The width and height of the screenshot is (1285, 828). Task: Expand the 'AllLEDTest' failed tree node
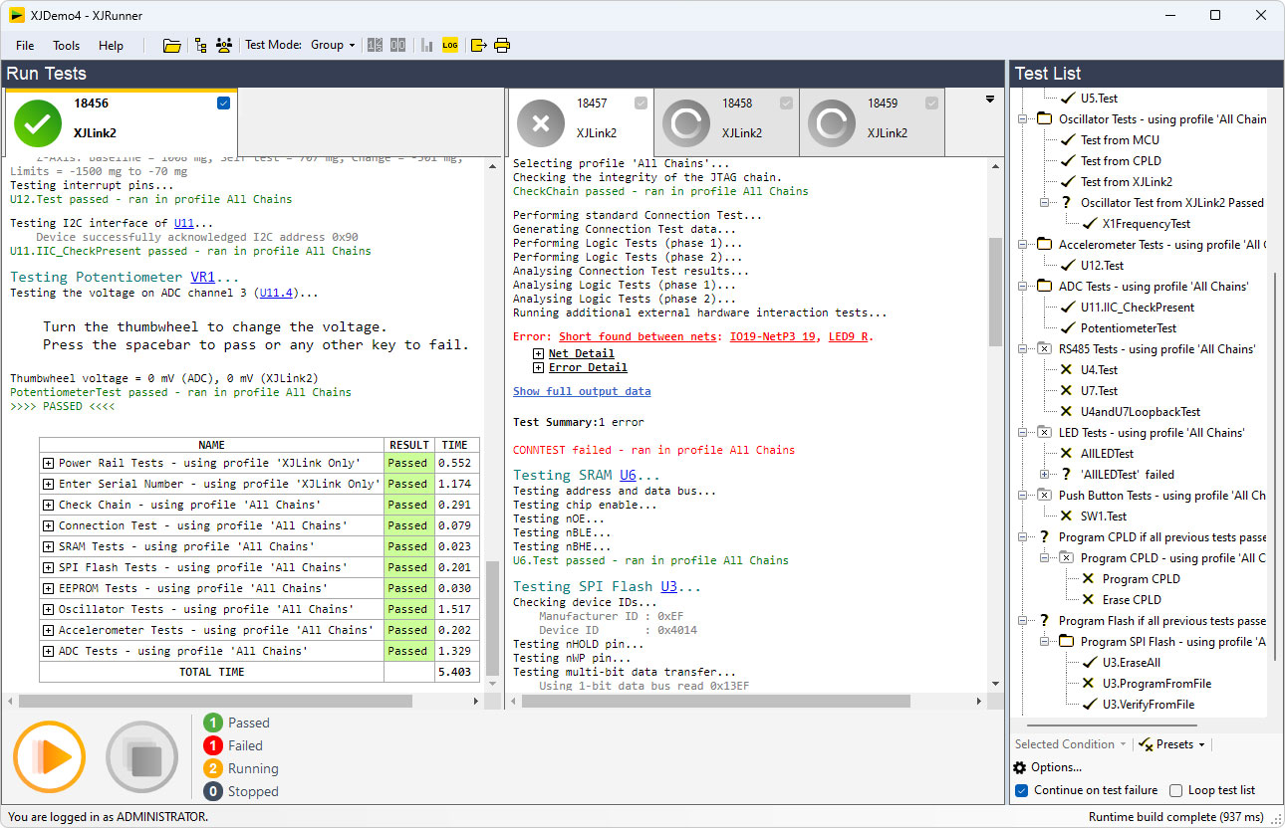click(1044, 475)
